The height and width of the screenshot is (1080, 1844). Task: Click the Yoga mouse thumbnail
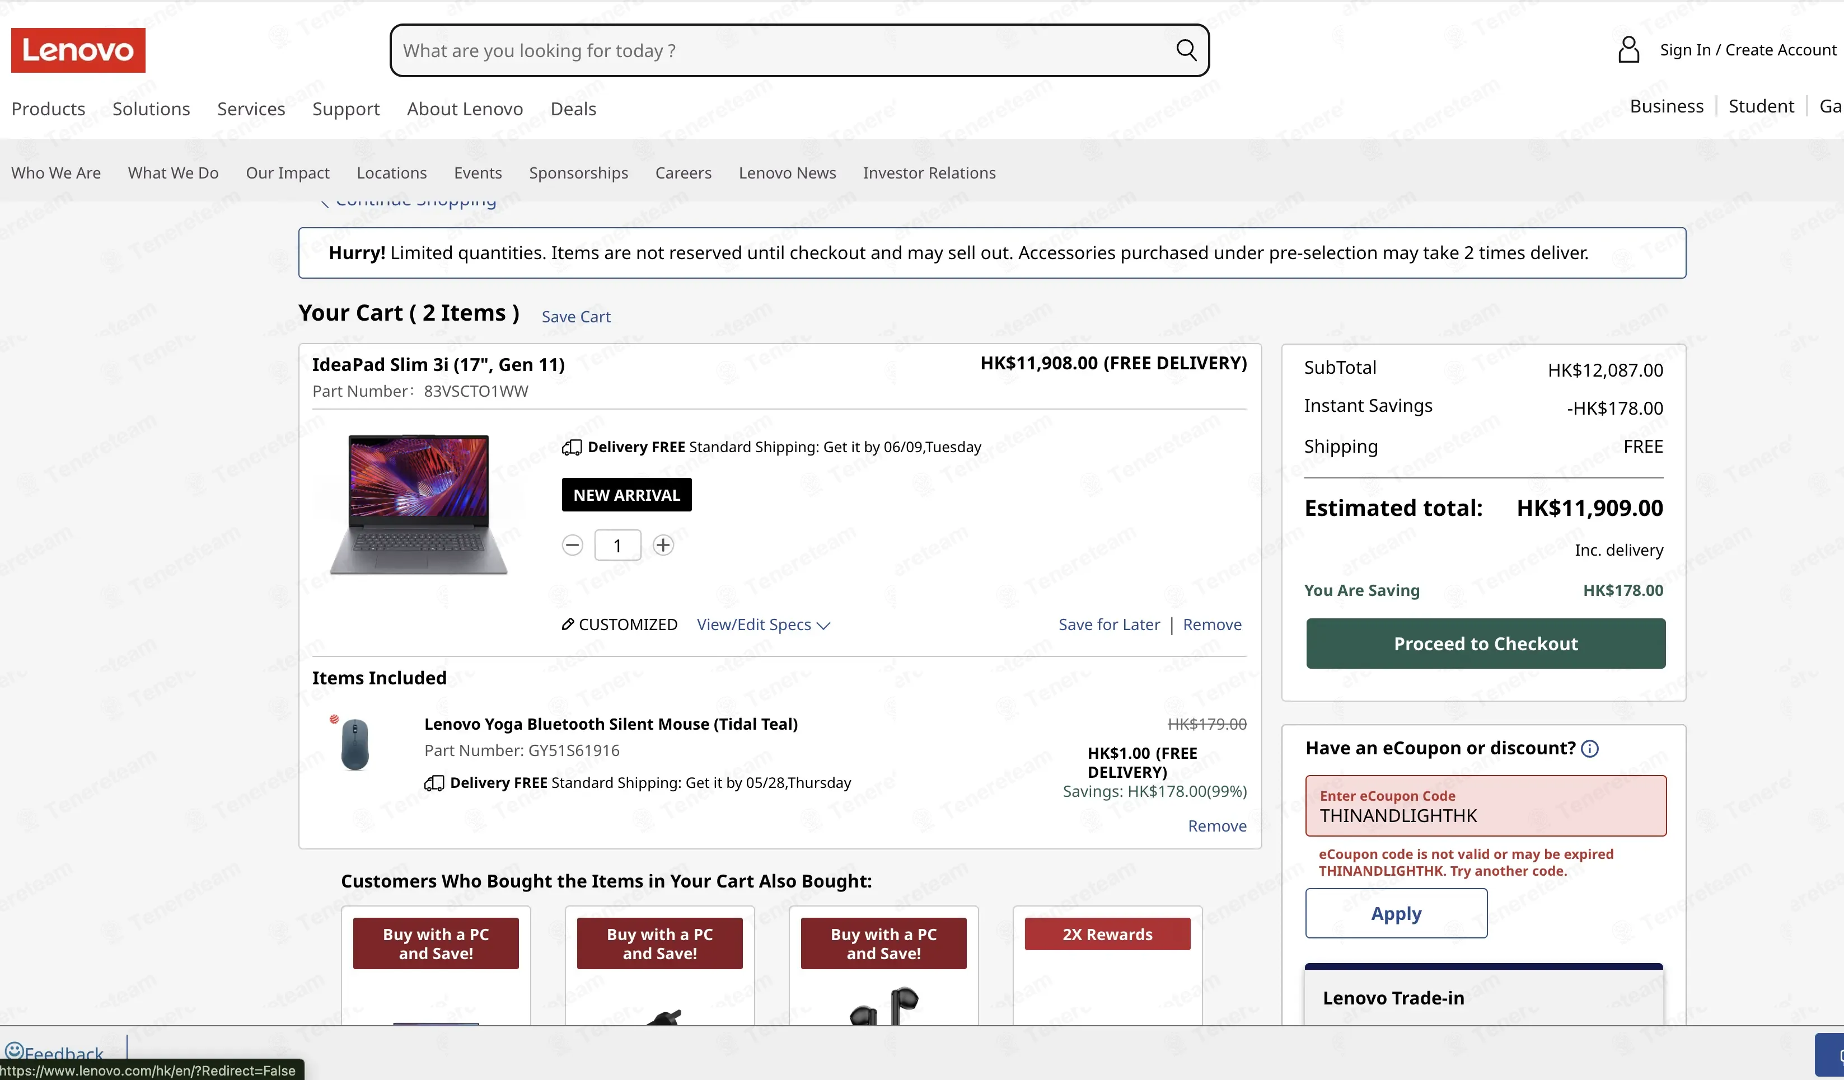[355, 743]
